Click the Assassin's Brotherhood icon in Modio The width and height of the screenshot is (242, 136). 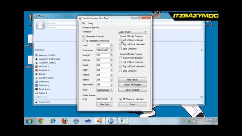tap(37, 59)
